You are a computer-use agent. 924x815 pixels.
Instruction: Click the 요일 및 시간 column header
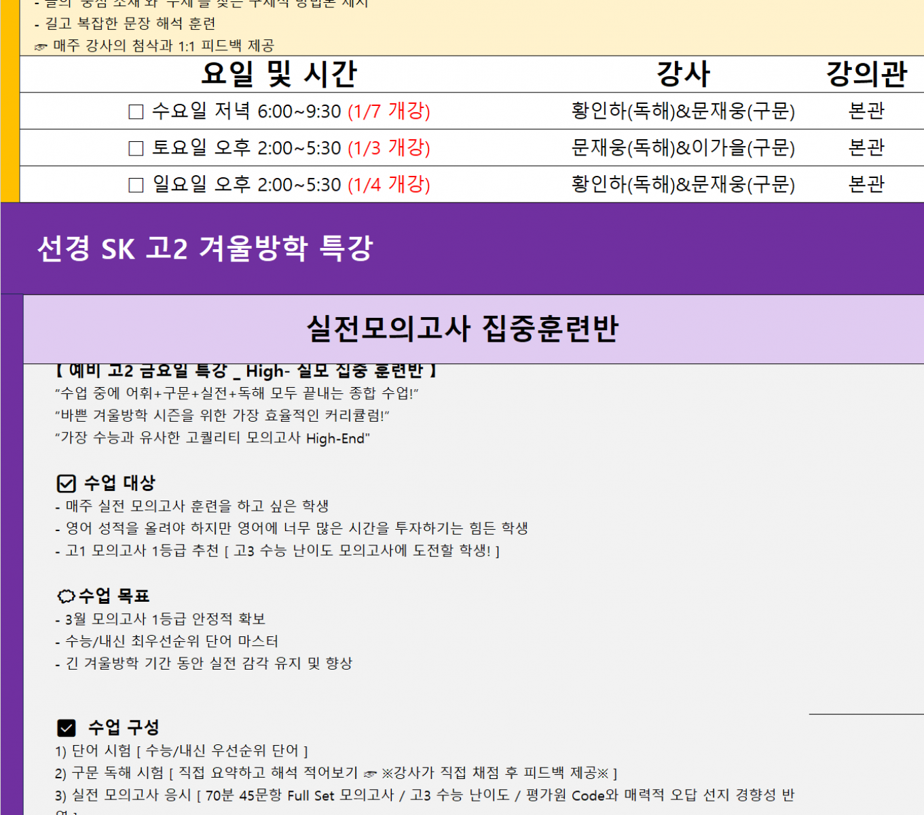click(278, 74)
